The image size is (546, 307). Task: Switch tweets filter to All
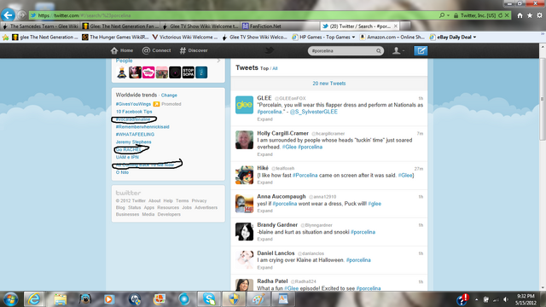[275, 68]
